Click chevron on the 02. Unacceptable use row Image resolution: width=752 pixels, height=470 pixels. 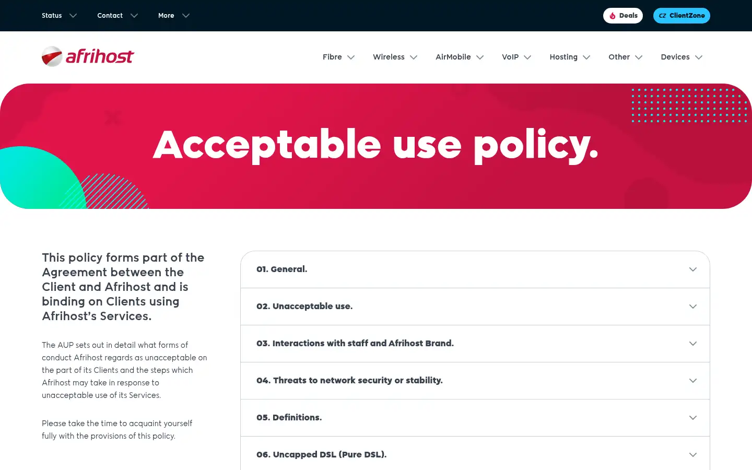693,307
